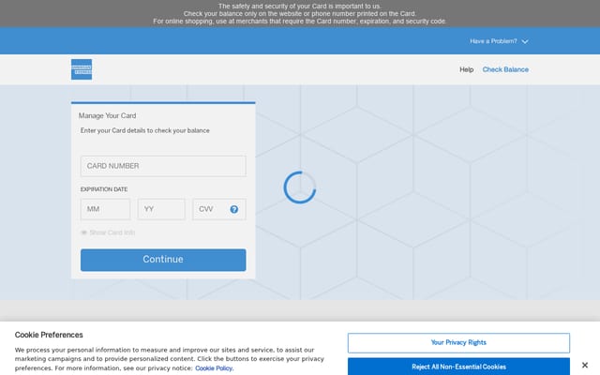Select the YY expiration year field
Image resolution: width=600 pixels, height=375 pixels.
161,209
